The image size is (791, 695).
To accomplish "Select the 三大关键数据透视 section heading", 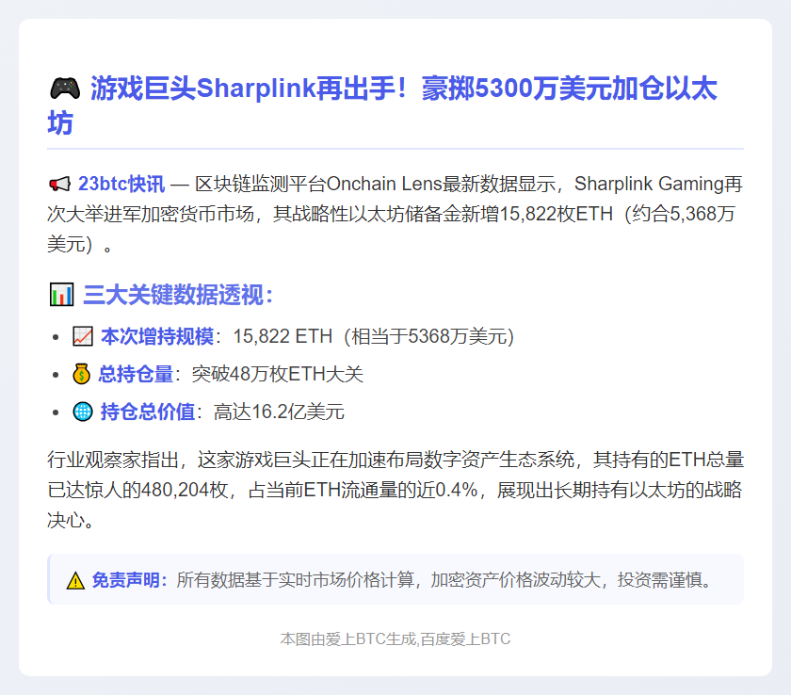I will 174,294.
